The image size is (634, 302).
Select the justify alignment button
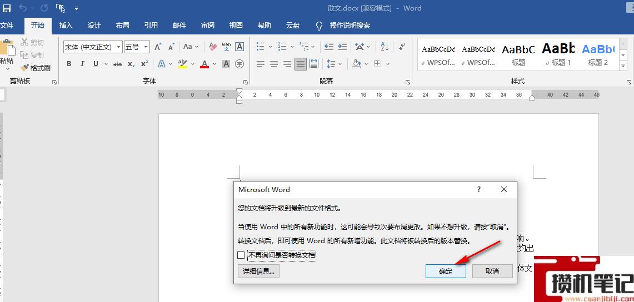(301, 64)
